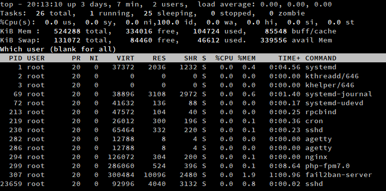Select PID 23659 in the process list
The height and width of the screenshot is (191, 386).
11,184
